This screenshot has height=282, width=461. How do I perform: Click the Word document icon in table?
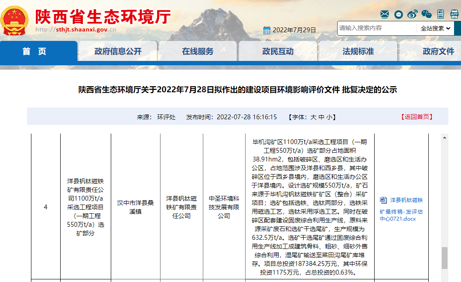coord(383,200)
